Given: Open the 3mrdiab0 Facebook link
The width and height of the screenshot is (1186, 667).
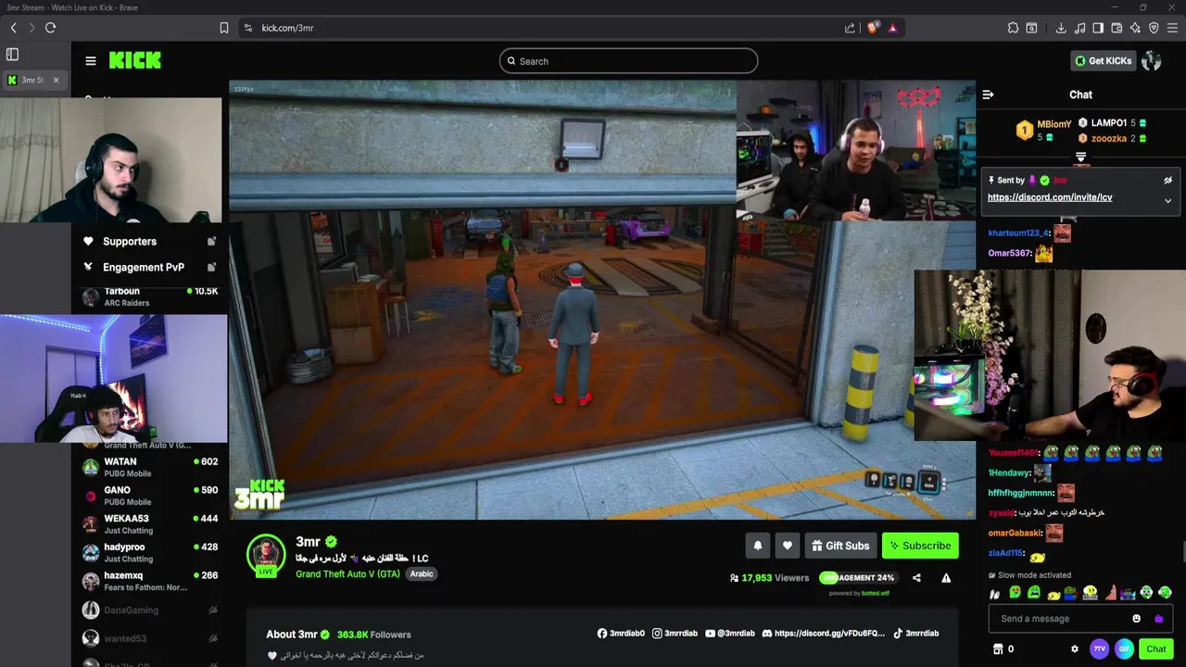Looking at the screenshot, I should pos(621,634).
